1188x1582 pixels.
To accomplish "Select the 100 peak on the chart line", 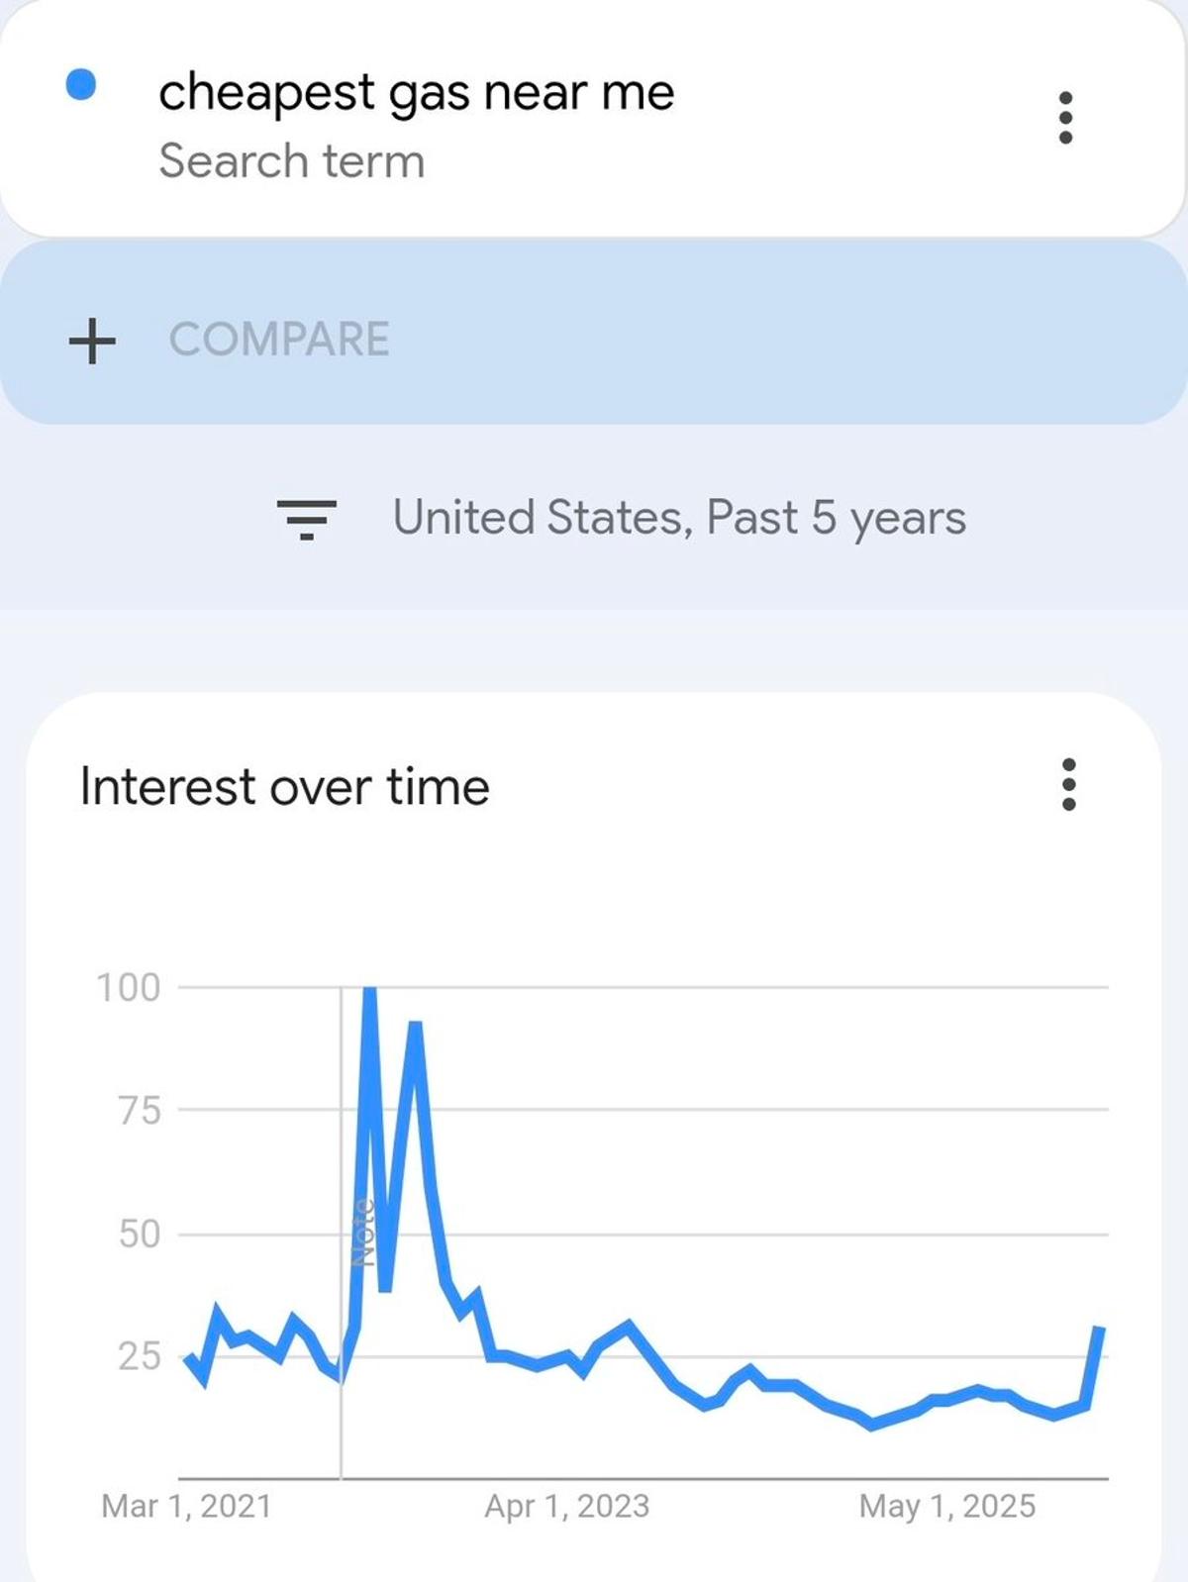I will click(370, 990).
